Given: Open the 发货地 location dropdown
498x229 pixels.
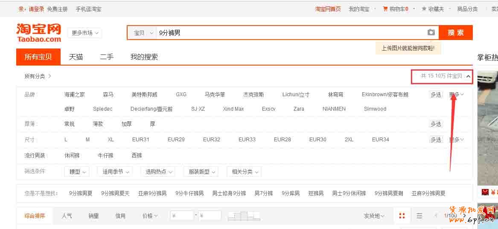Looking at the screenshot, I should (x=374, y=216).
